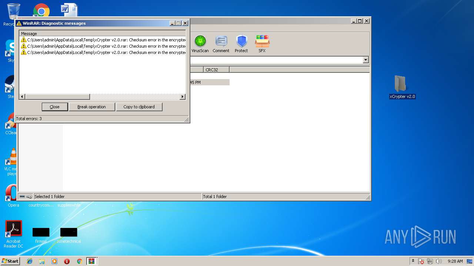474x266 pixels.
Task: Sort by the CRC32 column header
Action: [x=216, y=69]
